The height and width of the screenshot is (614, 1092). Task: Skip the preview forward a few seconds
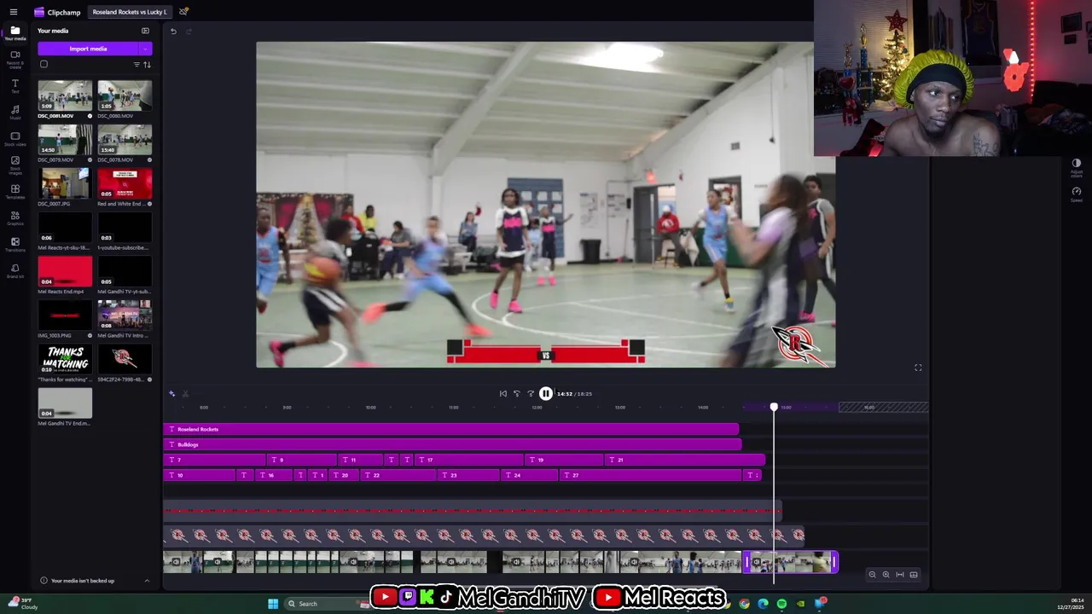531,393
